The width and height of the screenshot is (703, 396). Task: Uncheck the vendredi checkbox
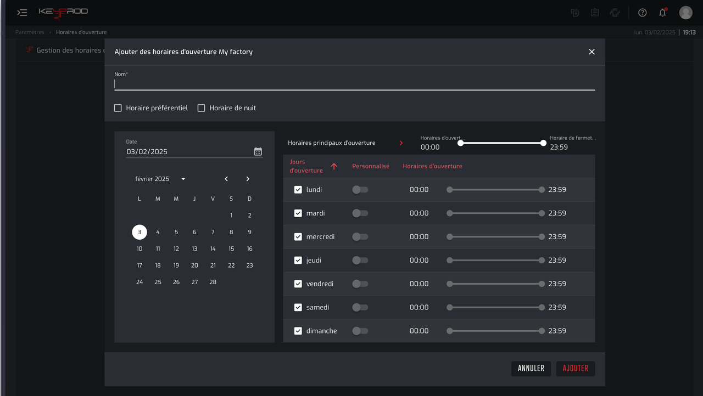click(x=298, y=284)
